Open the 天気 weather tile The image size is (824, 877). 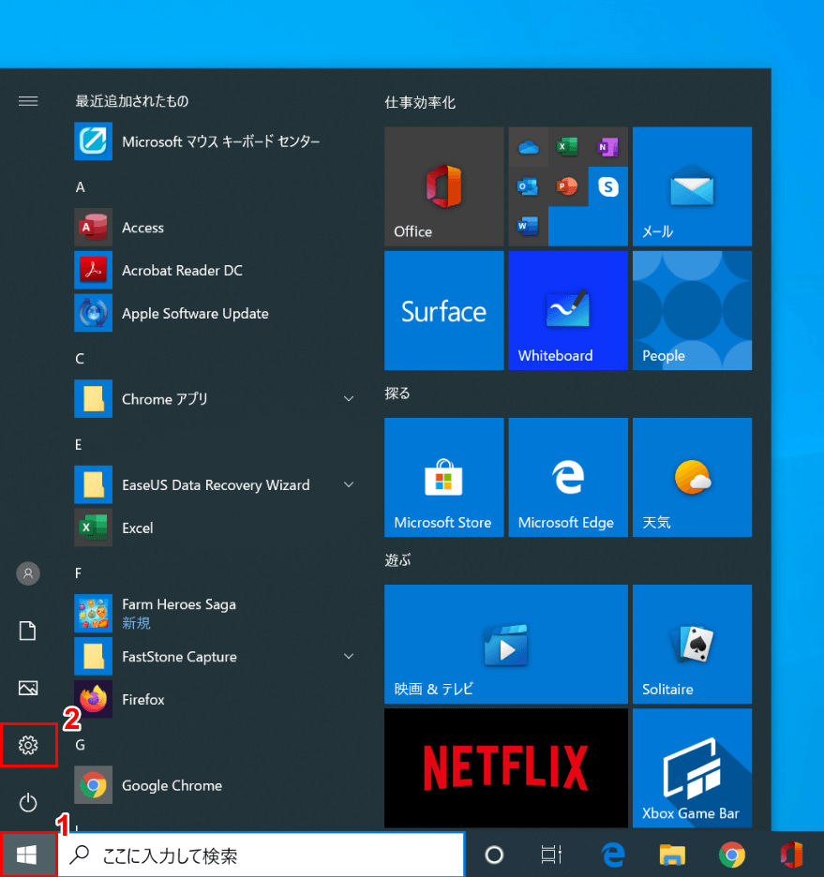(x=692, y=477)
